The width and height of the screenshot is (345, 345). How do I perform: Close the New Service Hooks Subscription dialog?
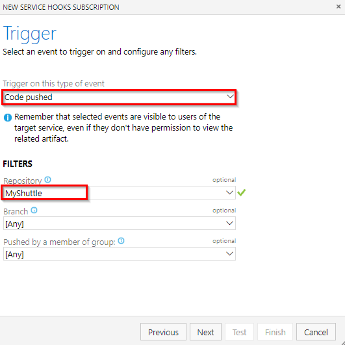(x=339, y=6)
